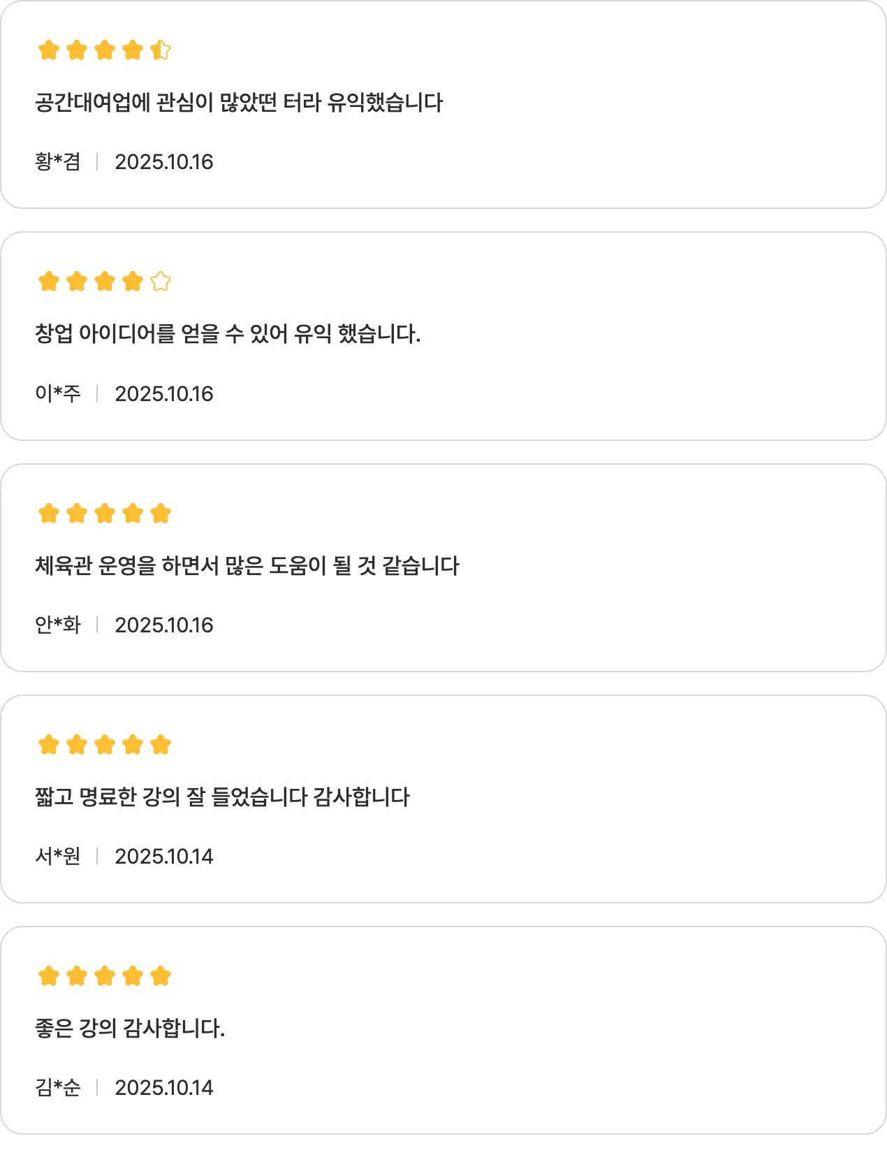Click reviewer name 김*순

tap(58, 1088)
